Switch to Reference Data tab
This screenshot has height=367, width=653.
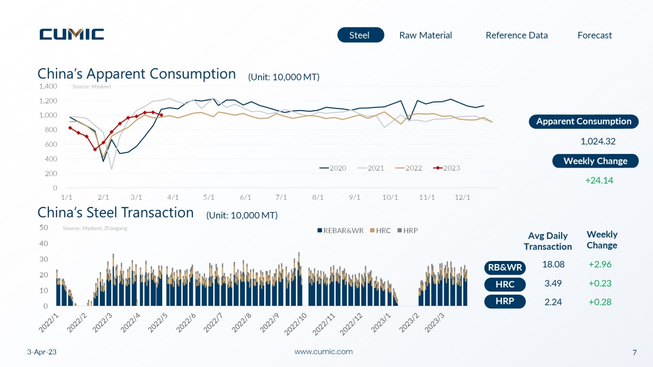[516, 35]
